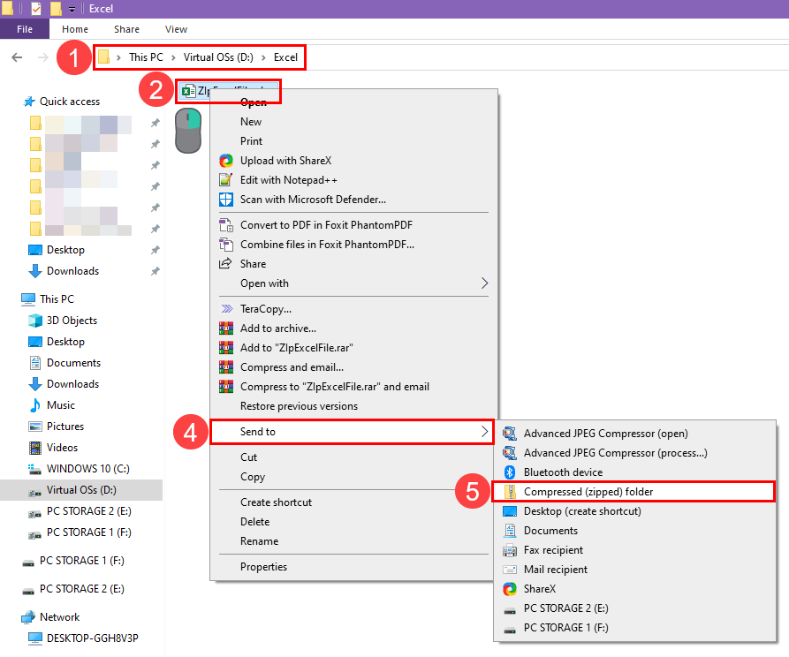The image size is (789, 657).
Task: Click the WinRAR icon beside Add to archive
Action: tap(225, 328)
